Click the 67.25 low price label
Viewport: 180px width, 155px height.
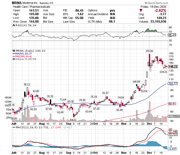pos(96,109)
